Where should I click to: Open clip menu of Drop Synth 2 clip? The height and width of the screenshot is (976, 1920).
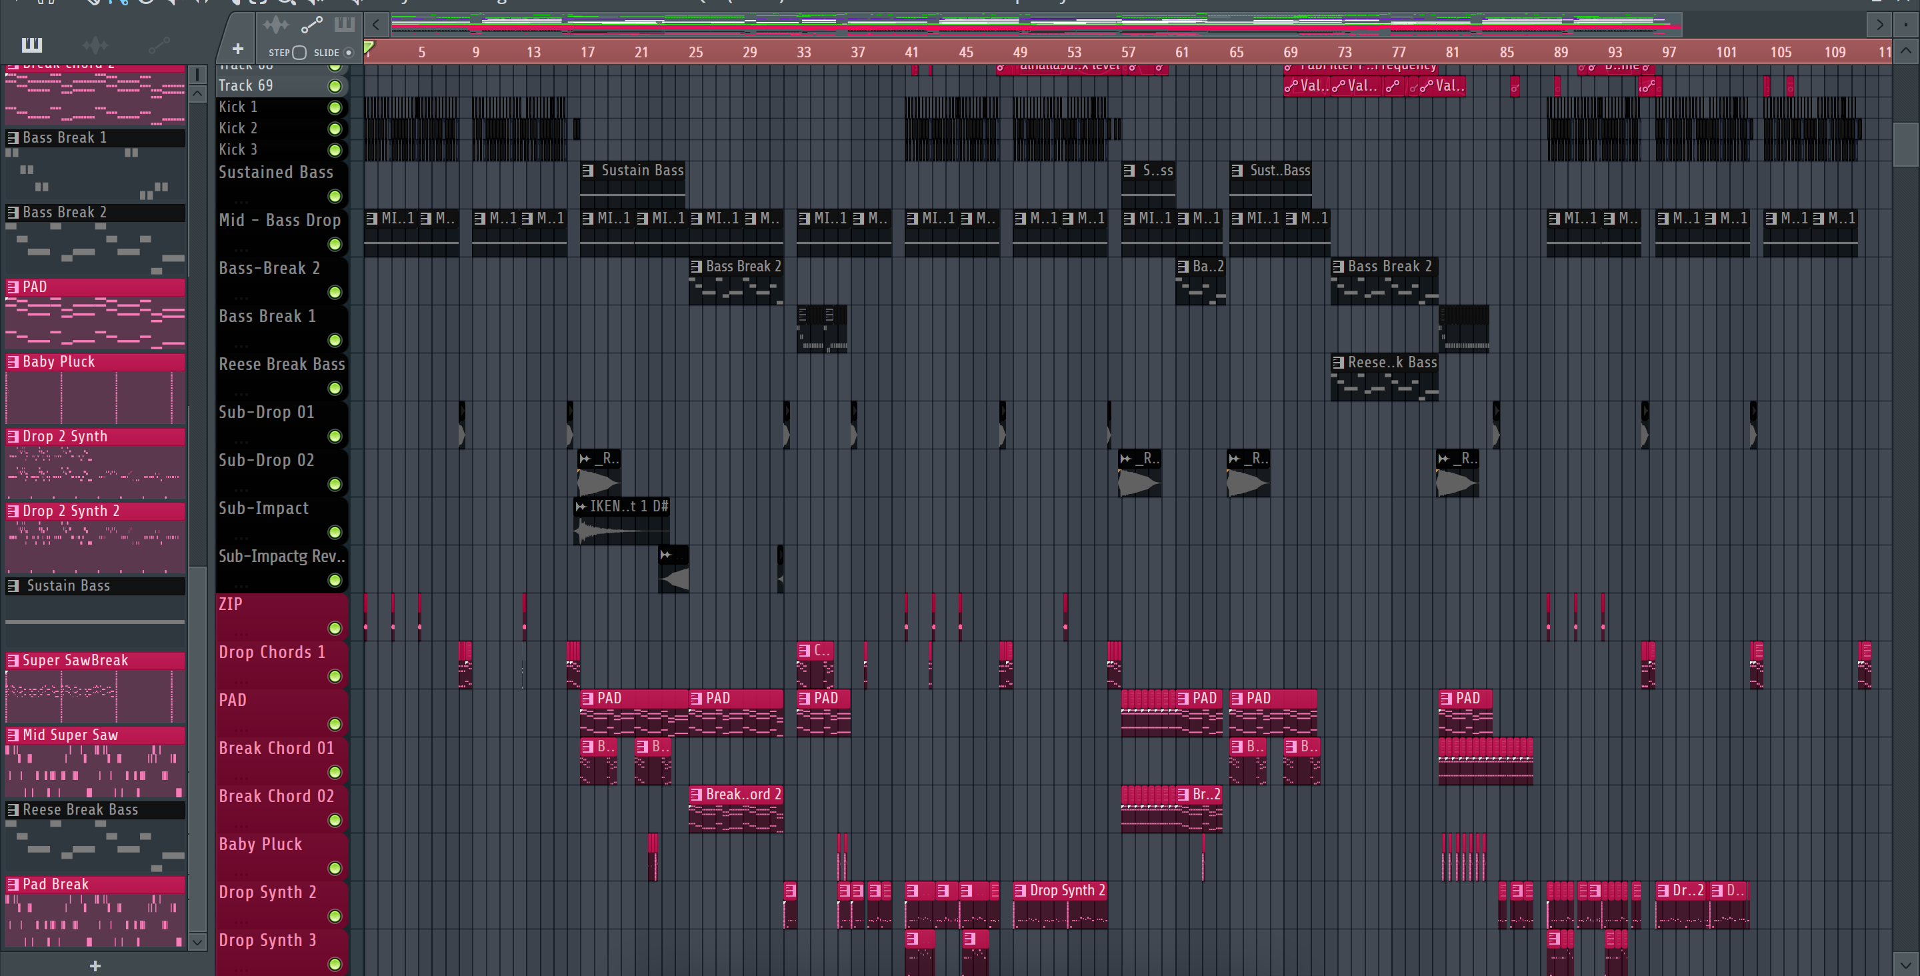pyautogui.click(x=1021, y=890)
